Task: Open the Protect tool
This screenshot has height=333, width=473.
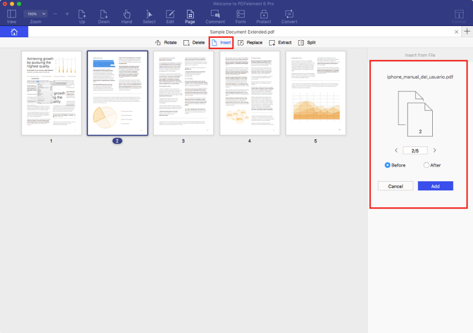Action: tap(264, 17)
